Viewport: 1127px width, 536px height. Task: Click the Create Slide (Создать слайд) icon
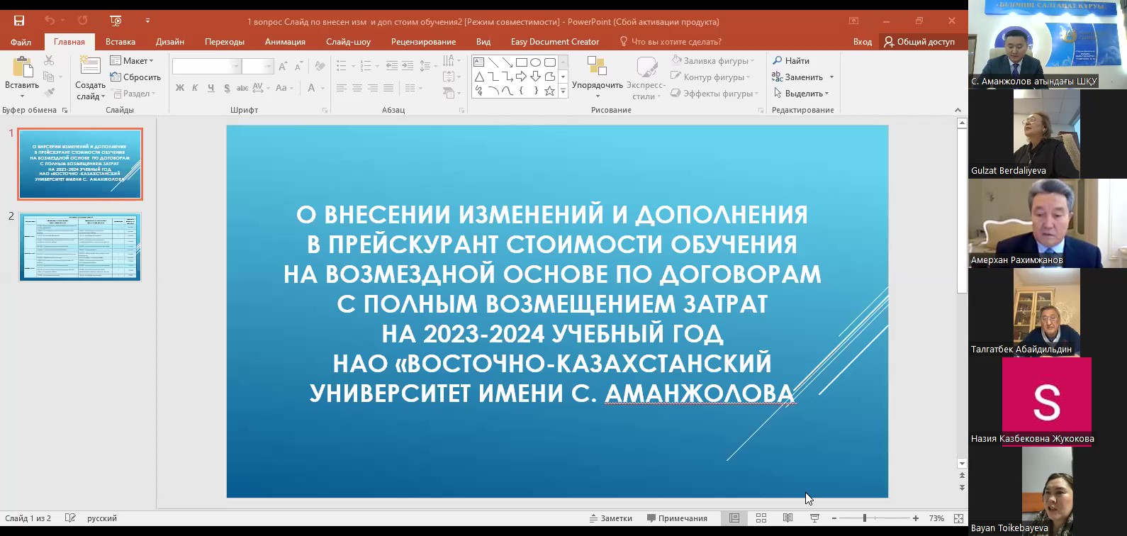[x=90, y=67]
